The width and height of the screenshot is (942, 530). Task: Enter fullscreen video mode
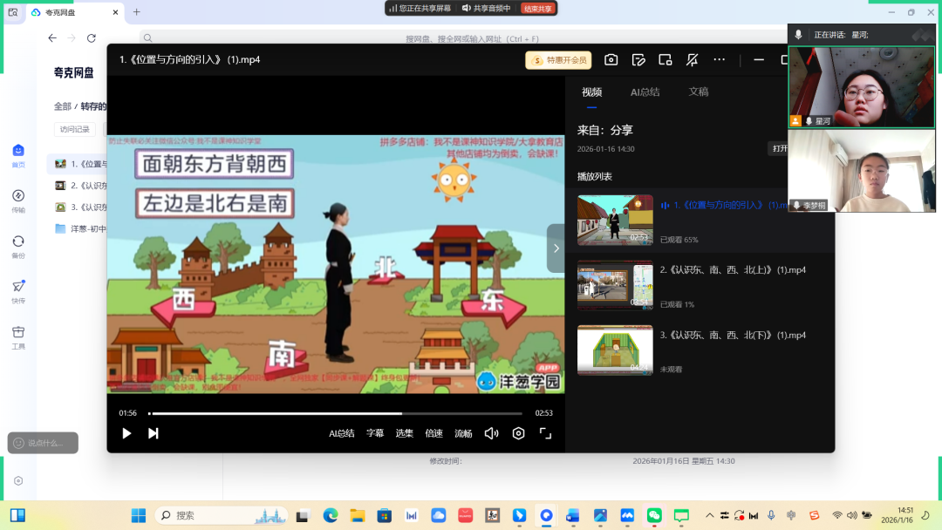pos(545,433)
